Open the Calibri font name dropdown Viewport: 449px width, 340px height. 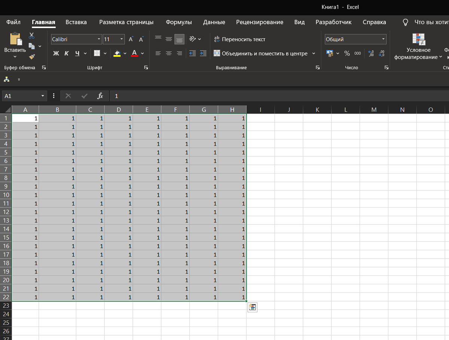(99, 39)
